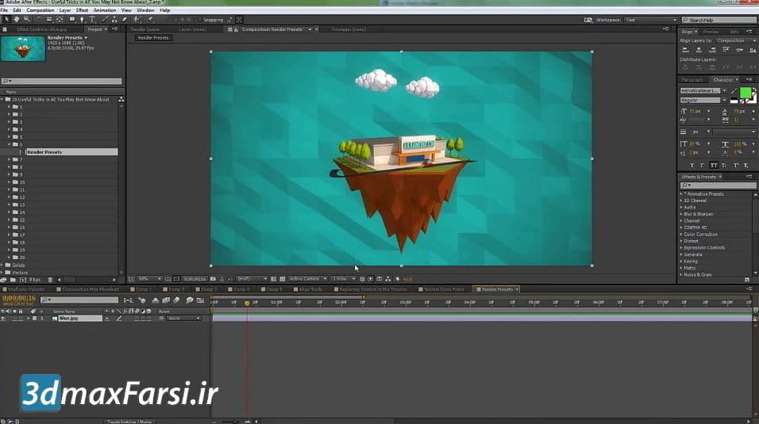Screen dimensions: 759x424
Task: Click the Faux Bold text style icon
Action: [x=692, y=165]
